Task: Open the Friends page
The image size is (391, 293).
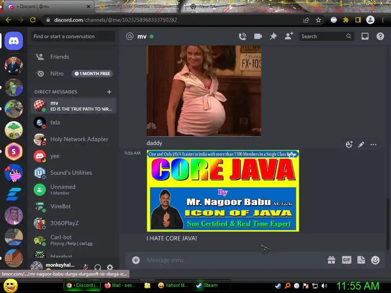Action: pos(73,57)
